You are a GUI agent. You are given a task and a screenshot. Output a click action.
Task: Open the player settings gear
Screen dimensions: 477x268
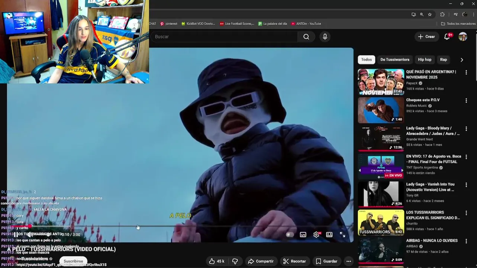(316, 234)
